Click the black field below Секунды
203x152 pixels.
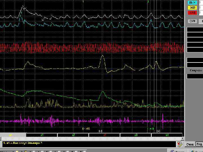point(195,76)
